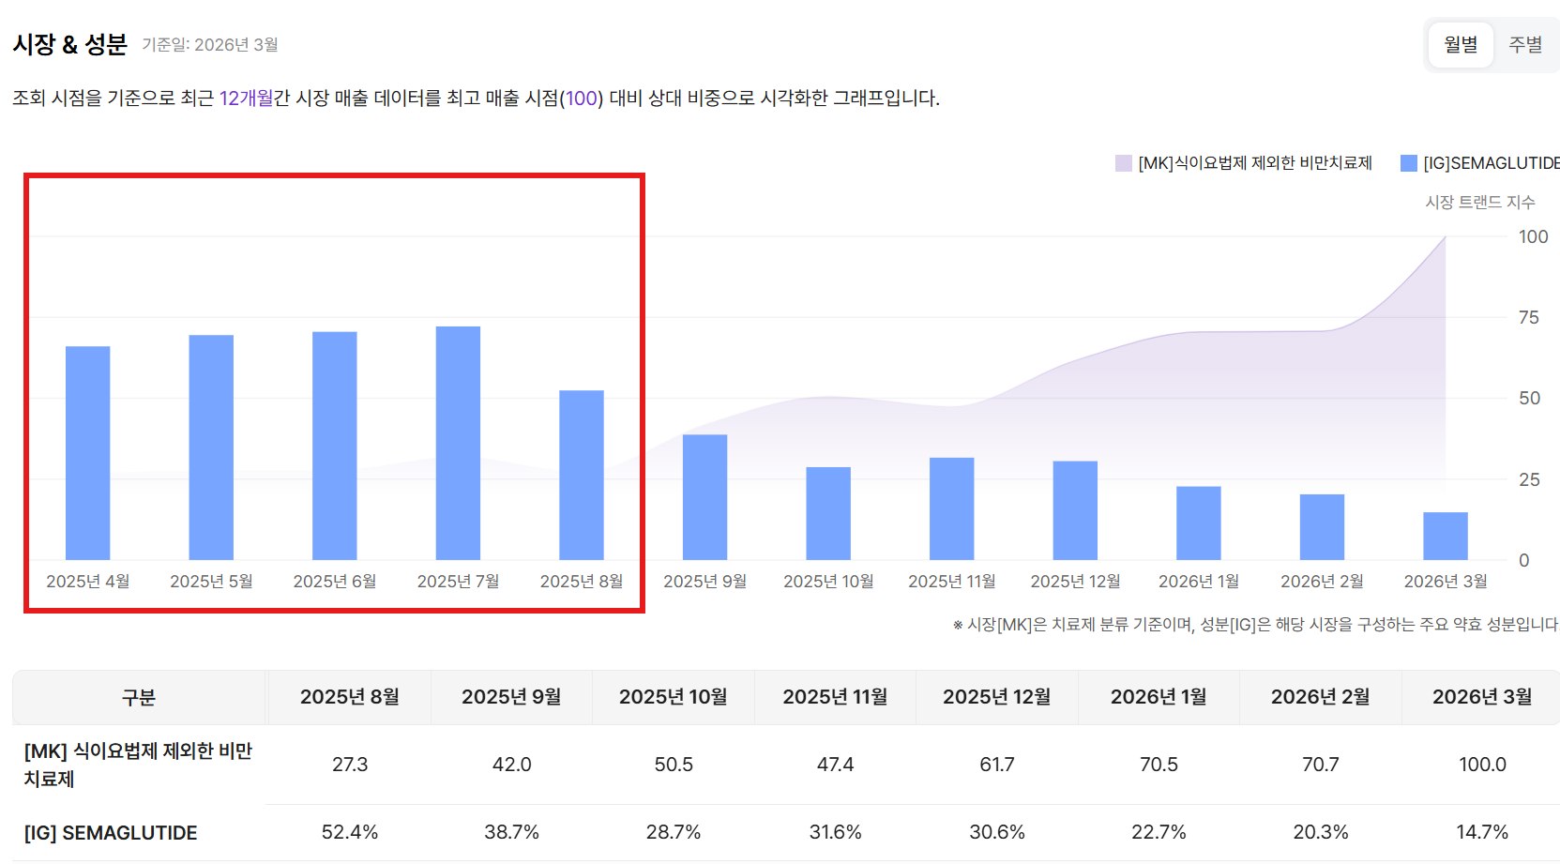Select the [IG] SEMAGLUTIDE table row label

point(111,833)
